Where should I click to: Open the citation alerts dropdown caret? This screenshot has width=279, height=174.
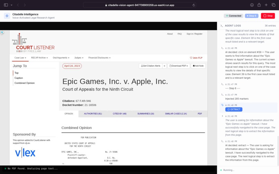tap(164, 66)
